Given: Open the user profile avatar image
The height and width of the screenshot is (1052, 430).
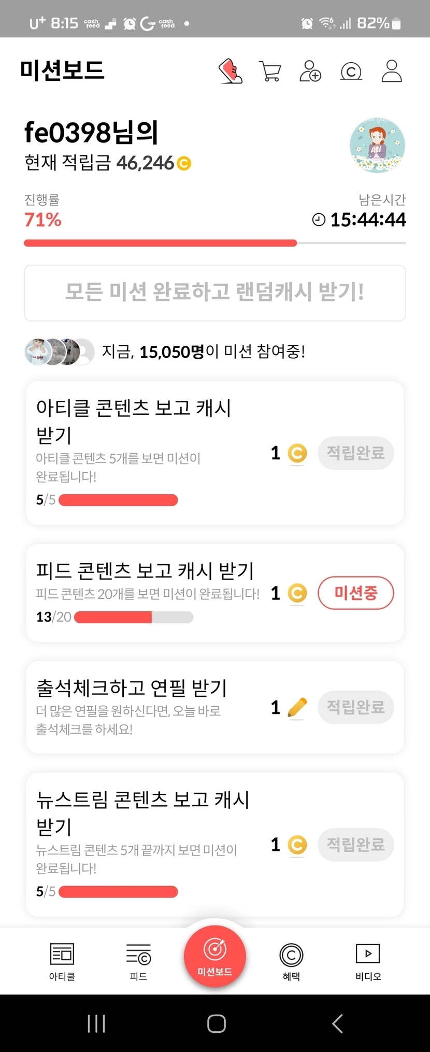Looking at the screenshot, I should pos(377,145).
